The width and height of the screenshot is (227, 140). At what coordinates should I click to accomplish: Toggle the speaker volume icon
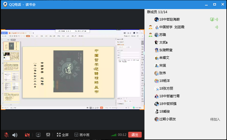[x=15, y=135]
